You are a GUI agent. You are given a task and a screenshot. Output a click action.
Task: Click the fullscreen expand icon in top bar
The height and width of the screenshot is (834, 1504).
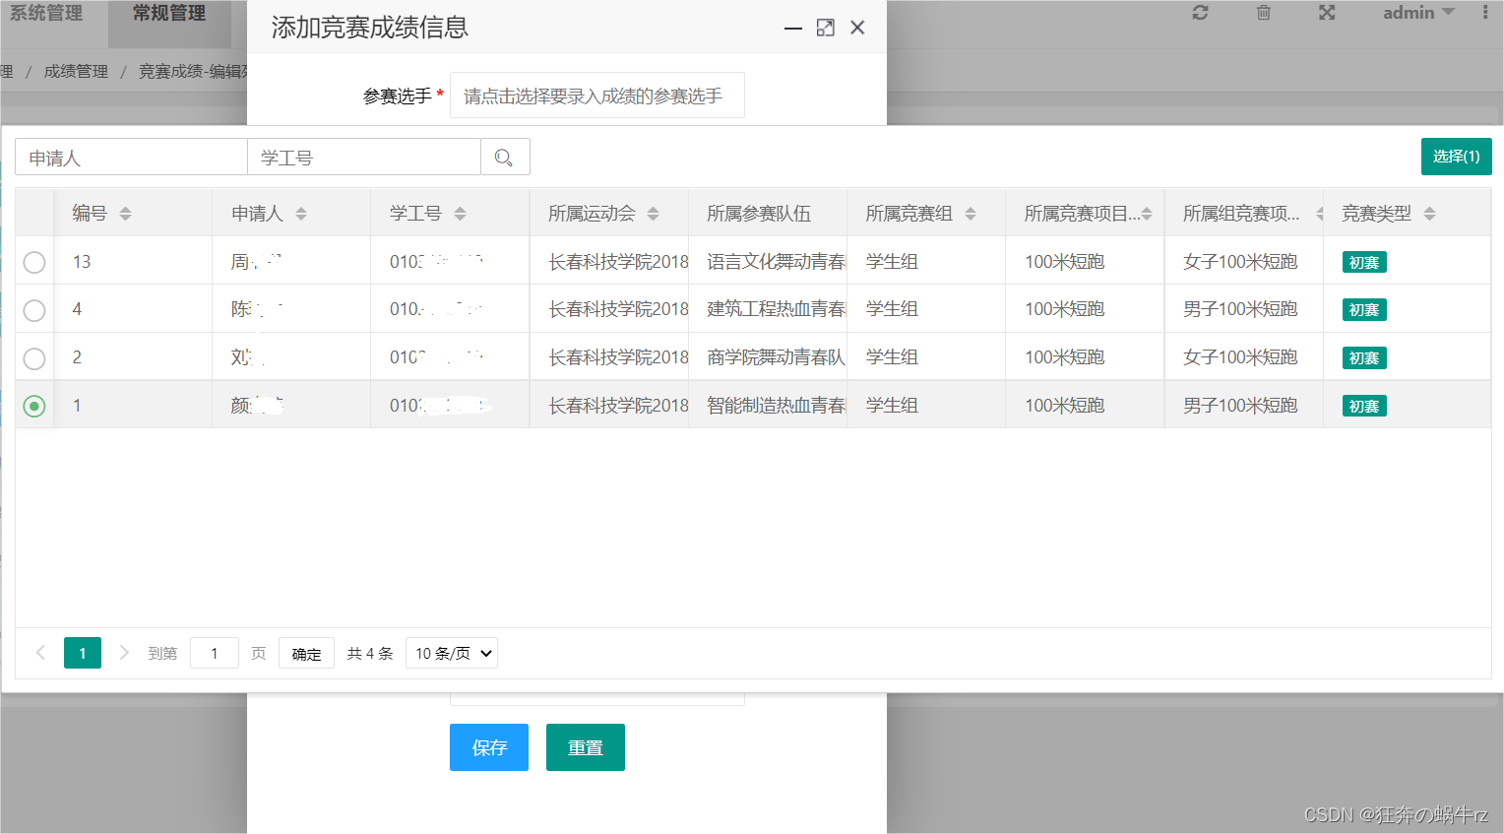[x=1327, y=13]
